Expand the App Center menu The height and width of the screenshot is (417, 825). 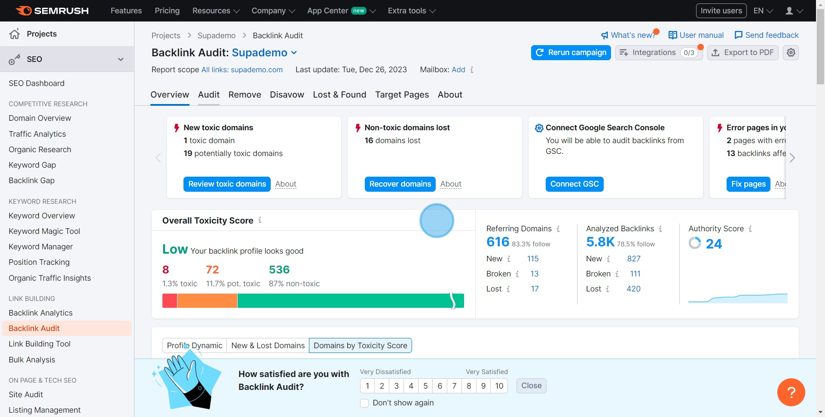tap(342, 11)
